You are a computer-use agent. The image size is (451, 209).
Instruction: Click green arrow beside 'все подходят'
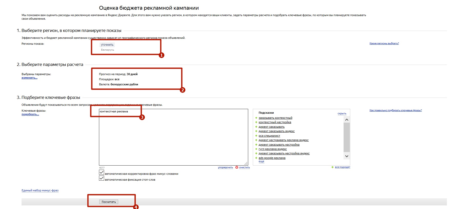(x=333, y=167)
